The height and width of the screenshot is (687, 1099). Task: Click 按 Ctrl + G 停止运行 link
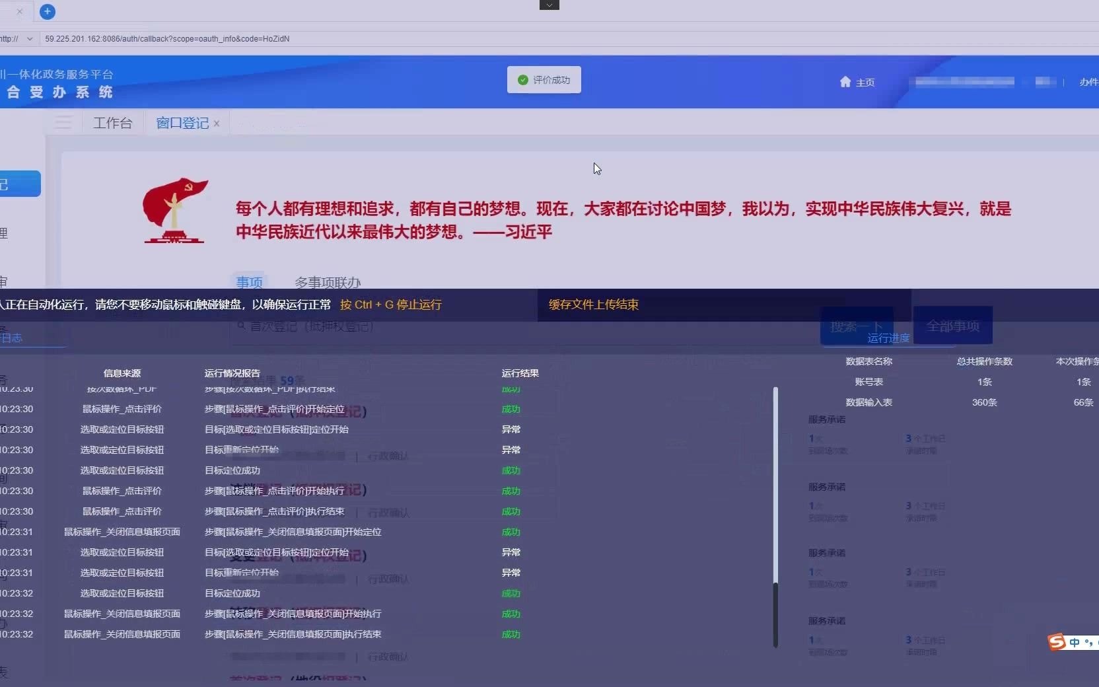click(390, 305)
